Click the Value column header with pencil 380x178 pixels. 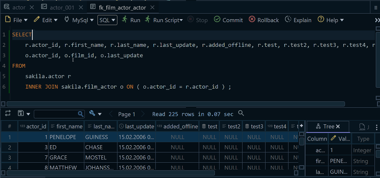pos(340,139)
